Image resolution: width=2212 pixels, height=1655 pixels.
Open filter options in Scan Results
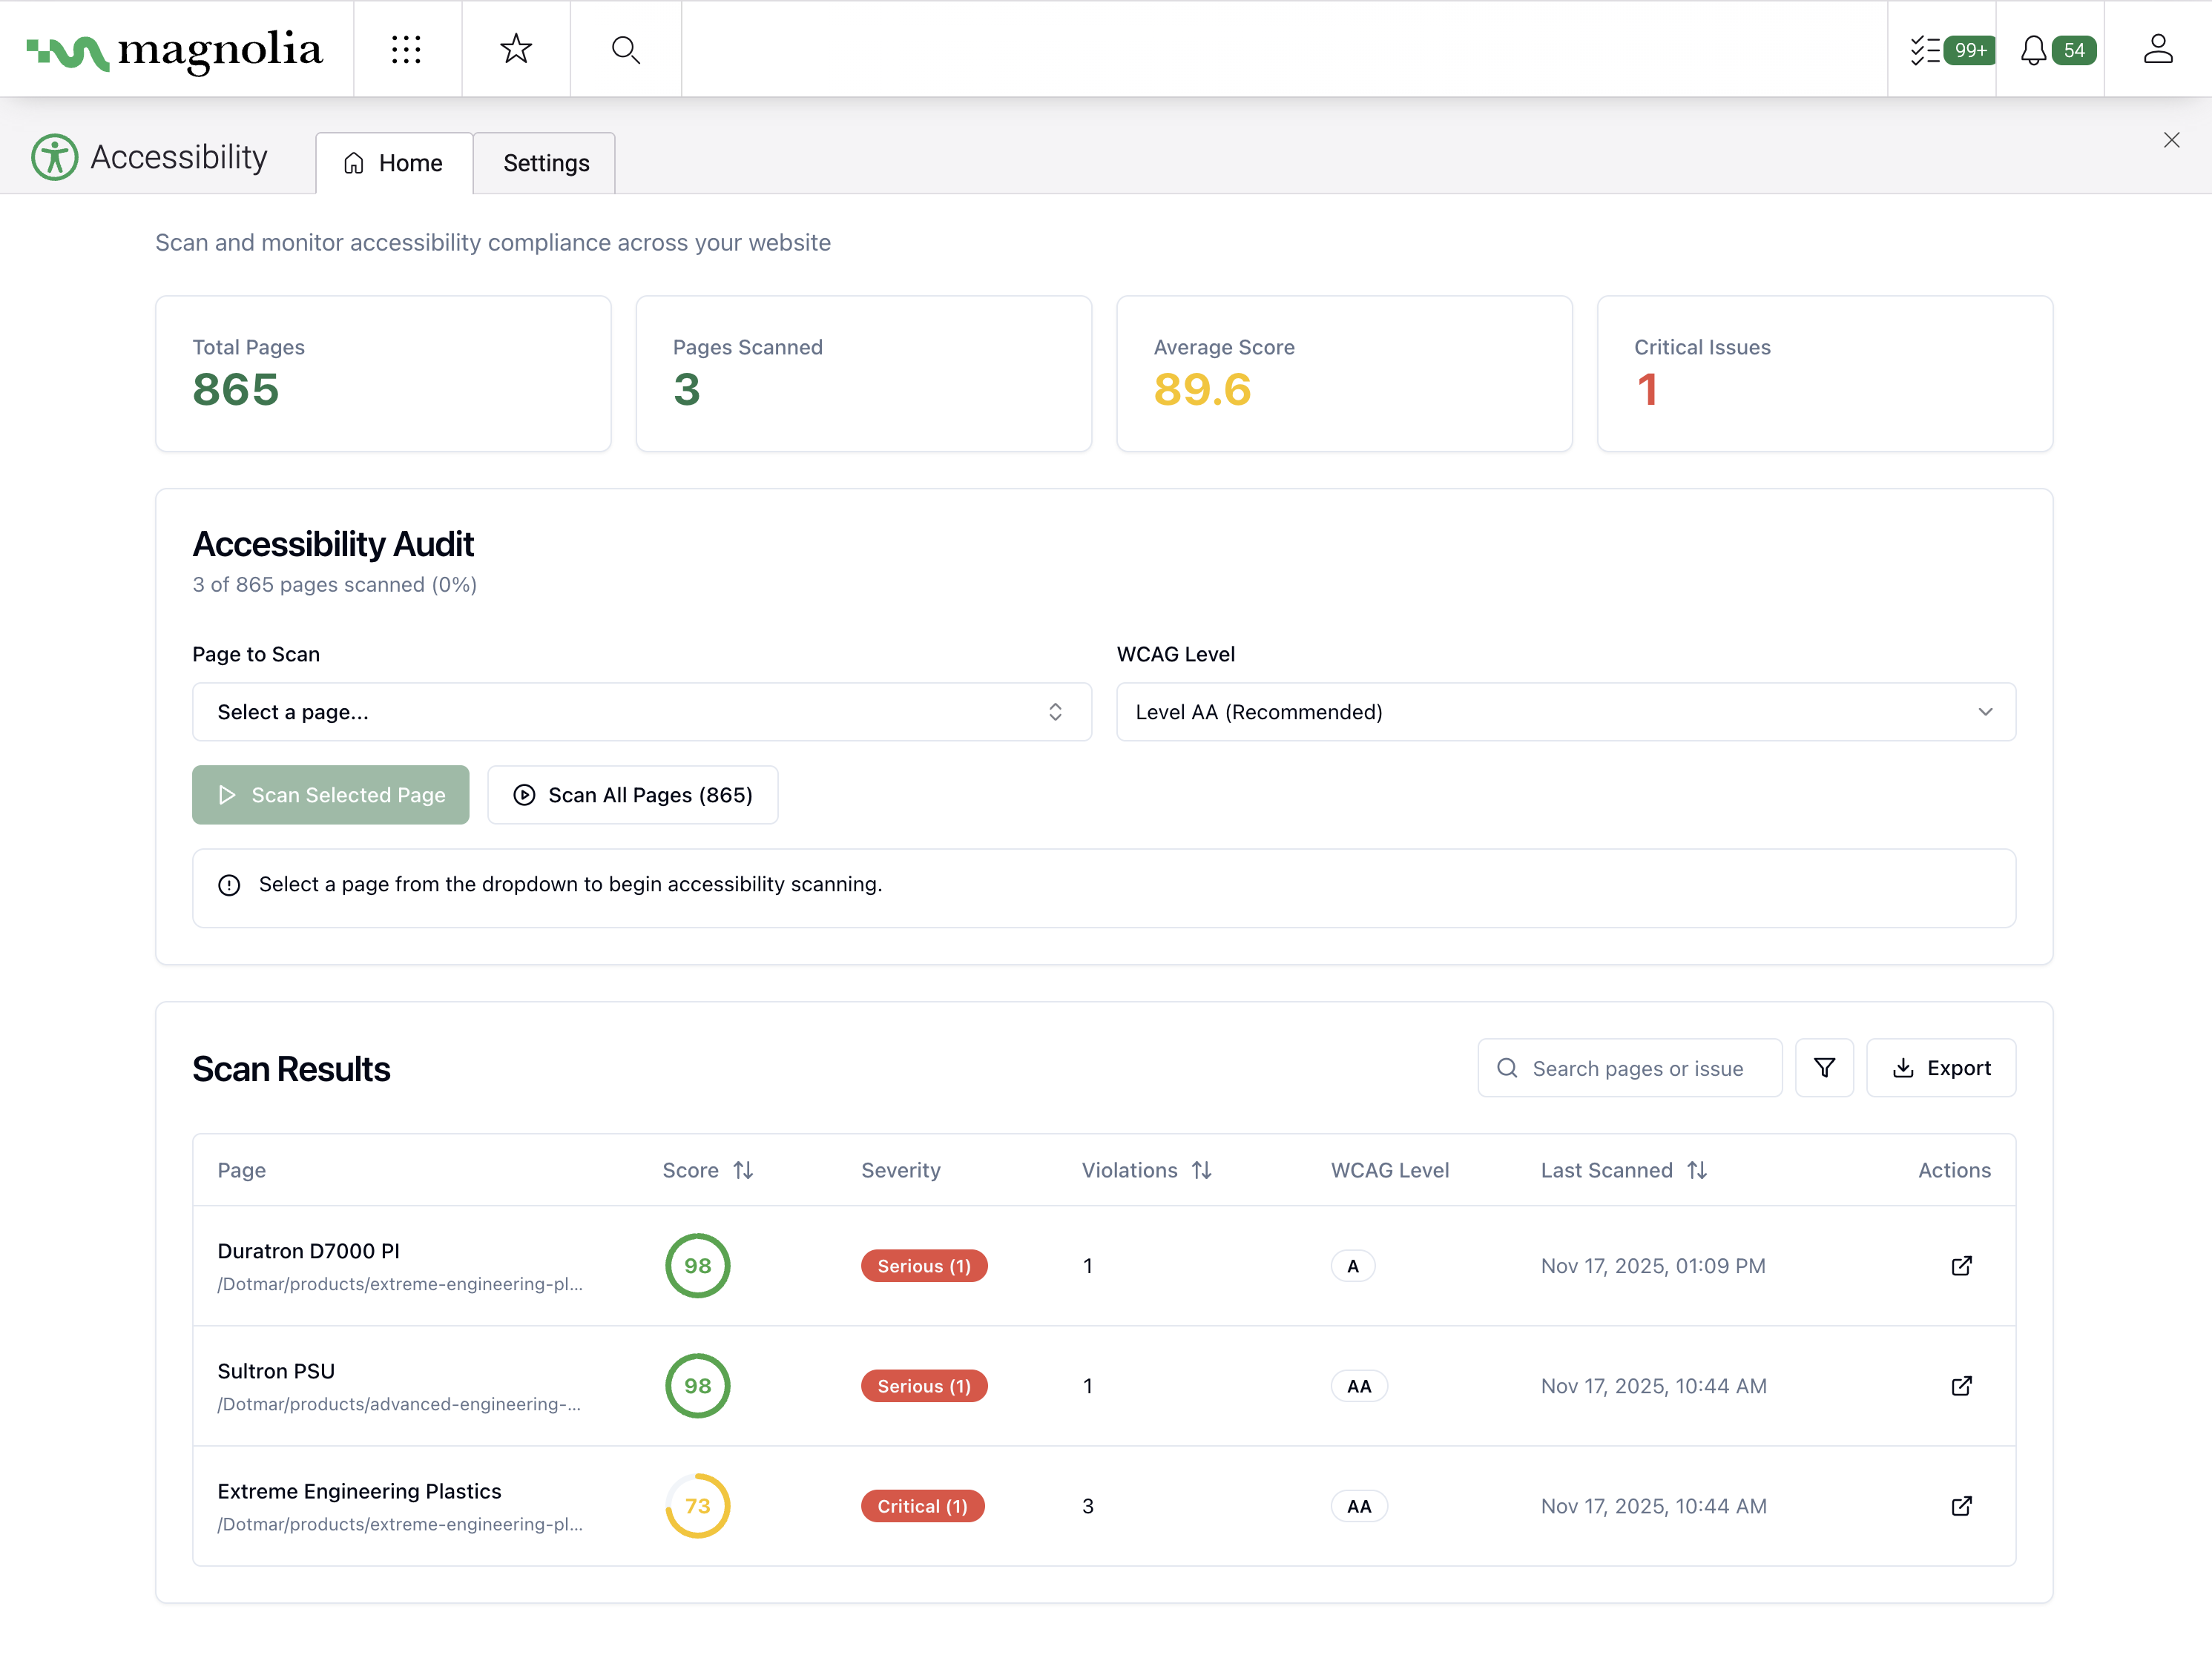[1825, 1067]
